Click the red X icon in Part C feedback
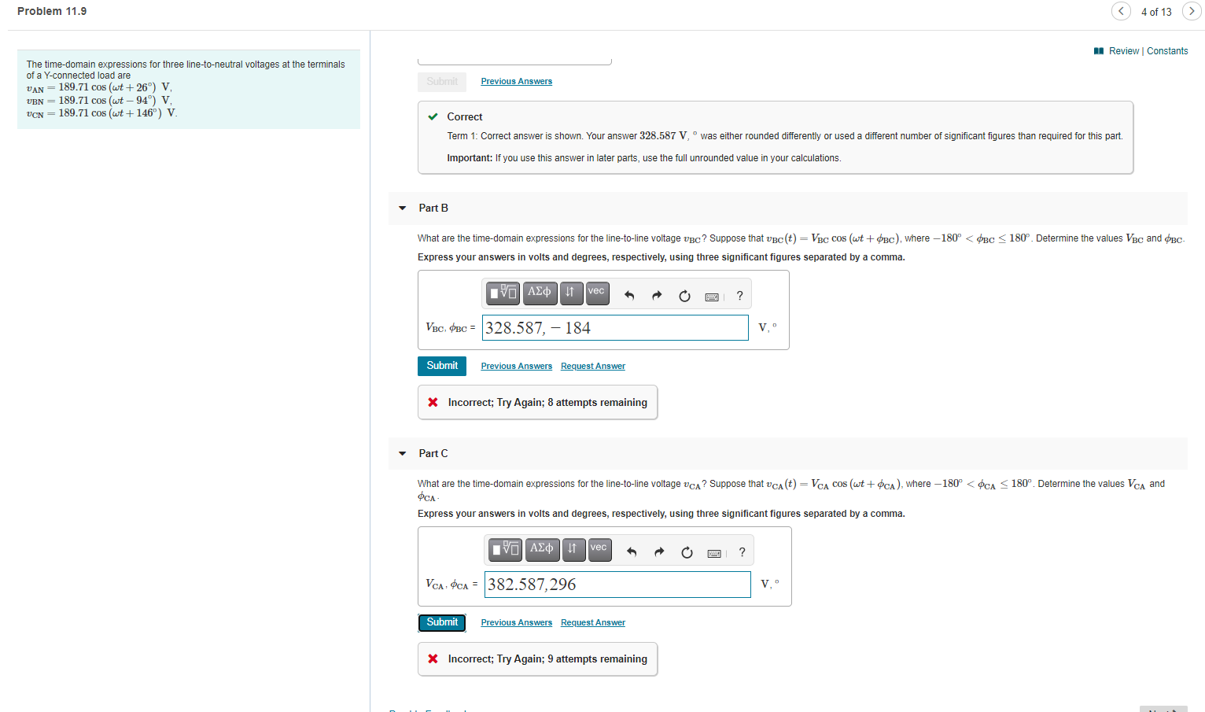 click(433, 659)
